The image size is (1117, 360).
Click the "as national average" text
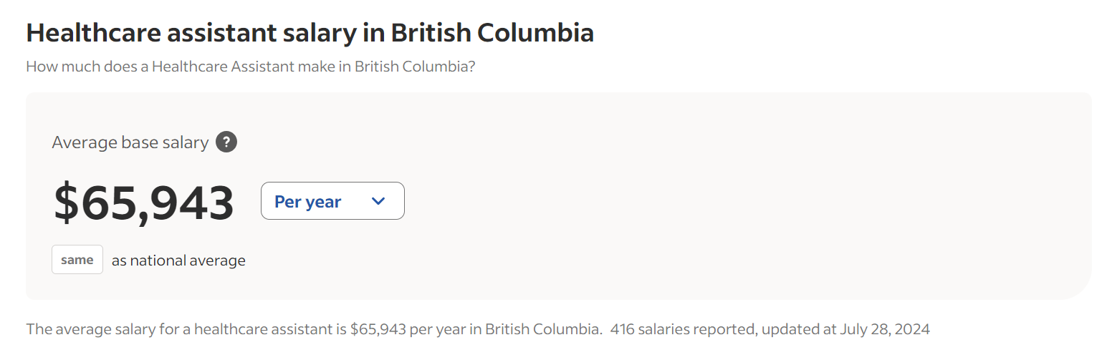(178, 261)
